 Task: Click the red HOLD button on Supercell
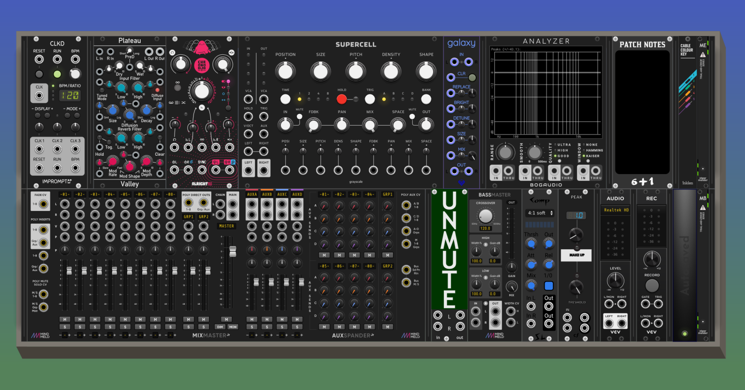(x=342, y=99)
